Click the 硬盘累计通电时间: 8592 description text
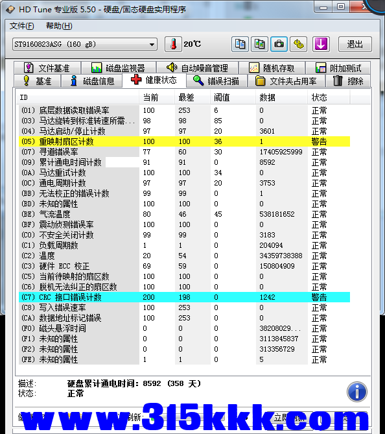The height and width of the screenshot is (434, 385). click(134, 383)
